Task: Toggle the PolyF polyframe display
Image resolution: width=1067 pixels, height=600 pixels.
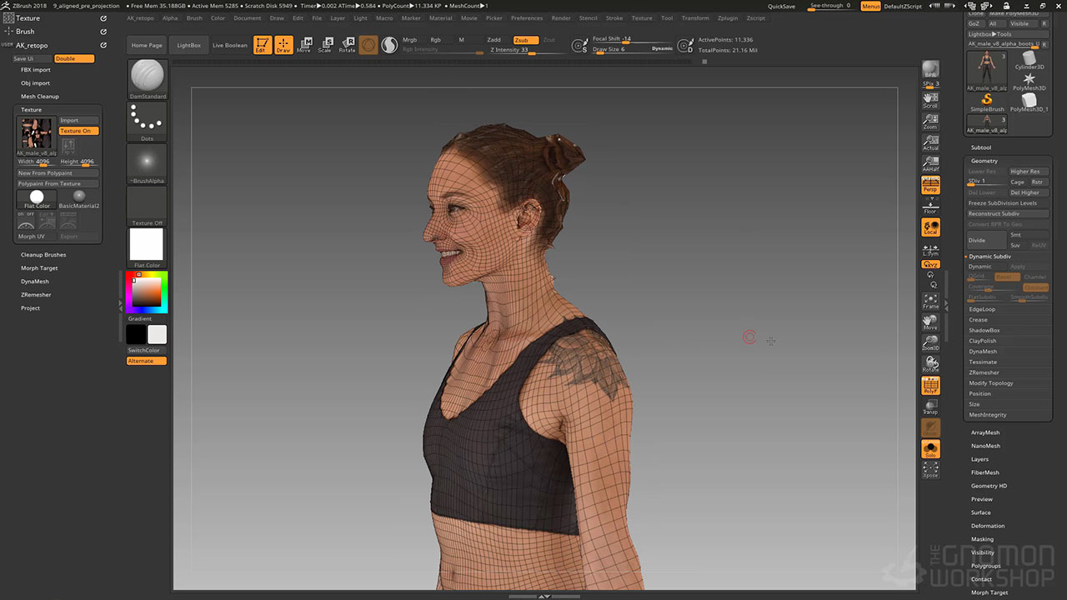Action: tap(930, 386)
